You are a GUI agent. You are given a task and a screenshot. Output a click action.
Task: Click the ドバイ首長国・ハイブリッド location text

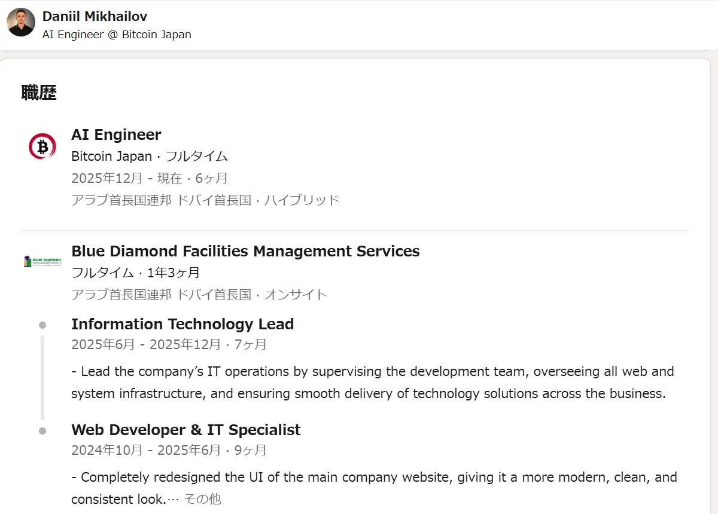258,200
